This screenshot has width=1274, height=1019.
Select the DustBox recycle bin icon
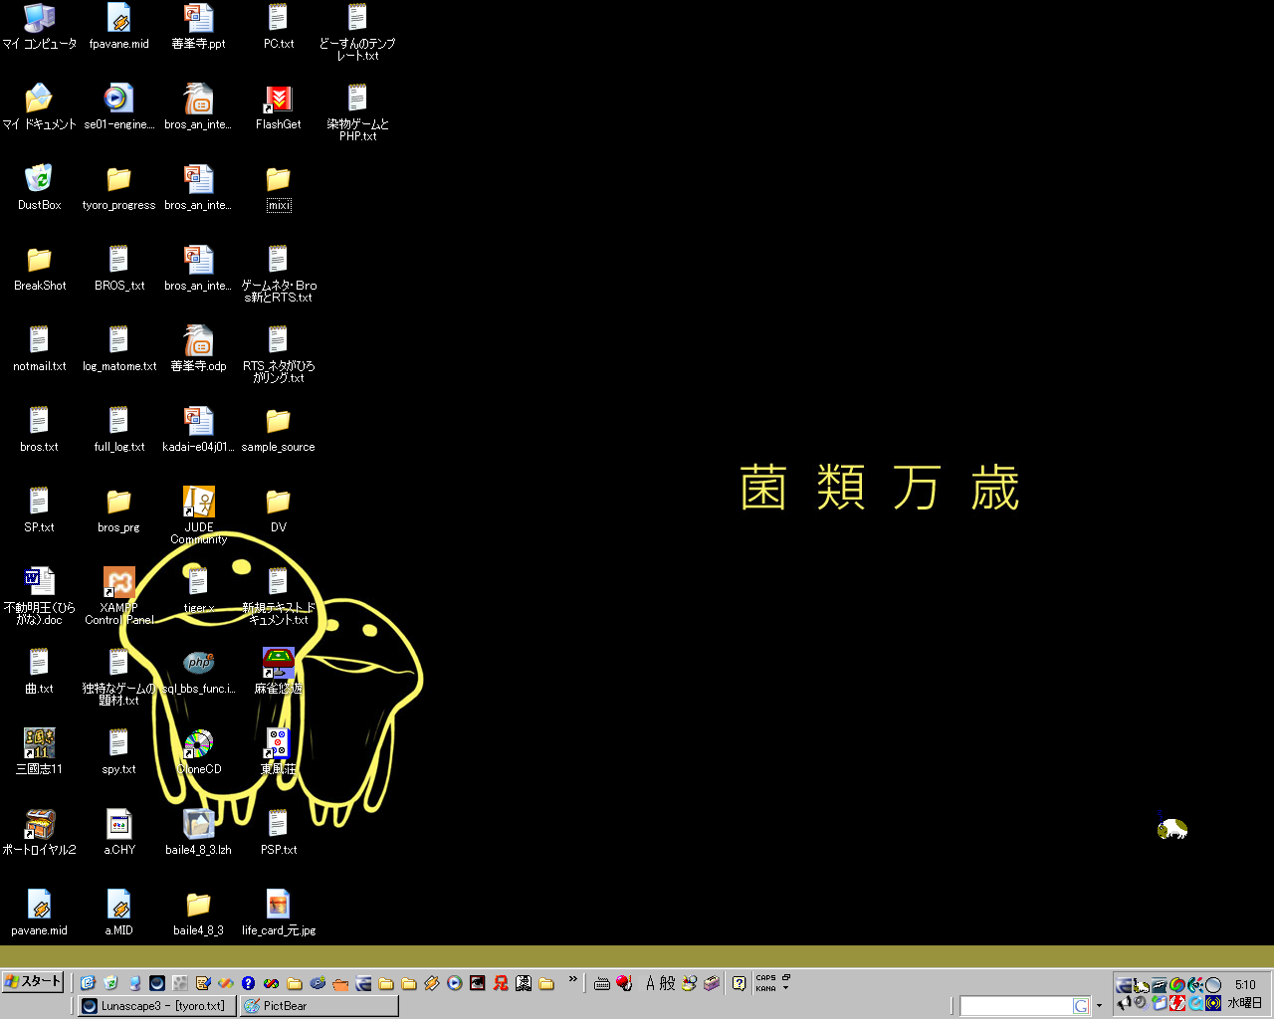pyautogui.click(x=39, y=180)
